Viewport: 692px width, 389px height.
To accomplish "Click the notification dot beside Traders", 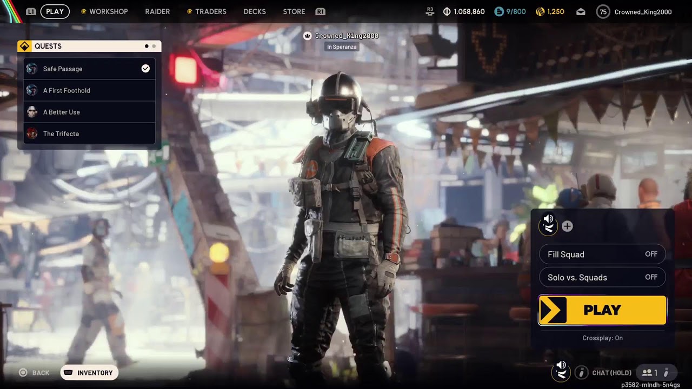I will pos(189,11).
